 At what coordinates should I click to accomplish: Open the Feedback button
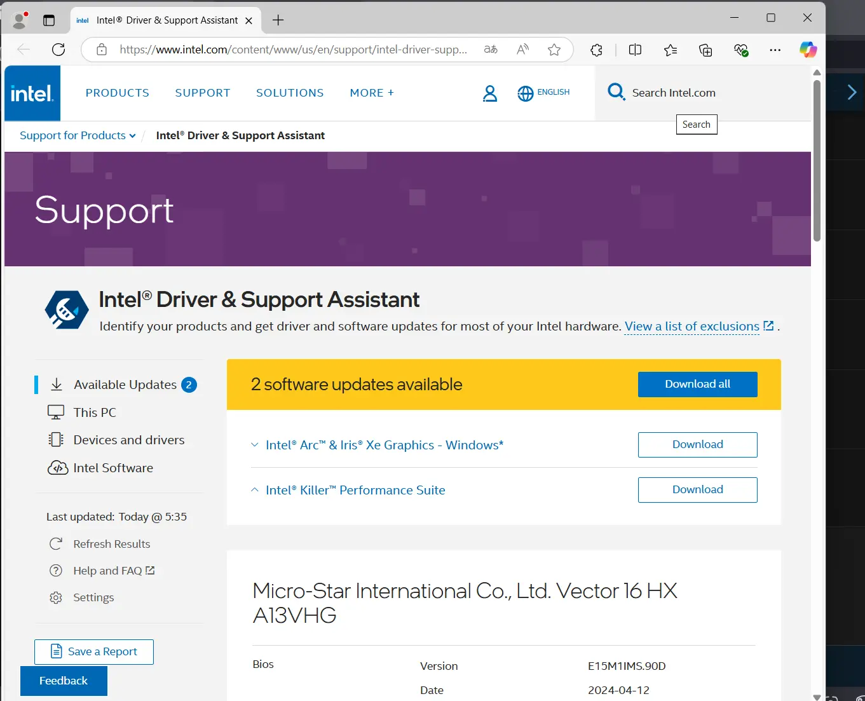click(x=64, y=681)
